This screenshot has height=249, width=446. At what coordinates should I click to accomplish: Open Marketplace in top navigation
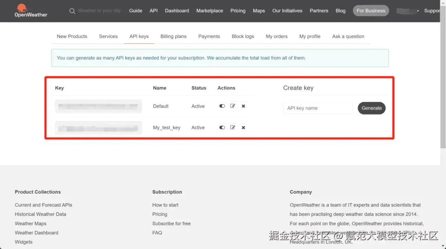[x=210, y=11]
